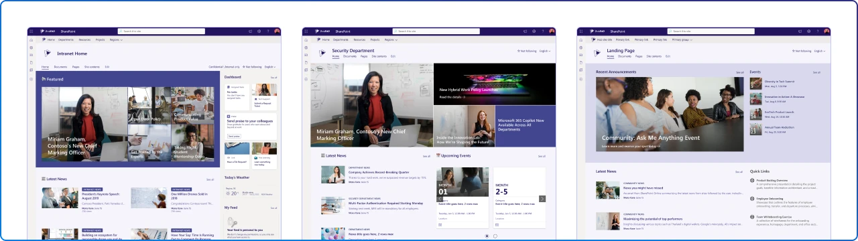Viewport: 858px width, 241px height.
Task: Click Edit in Security Department site nav
Action: [x=393, y=56]
